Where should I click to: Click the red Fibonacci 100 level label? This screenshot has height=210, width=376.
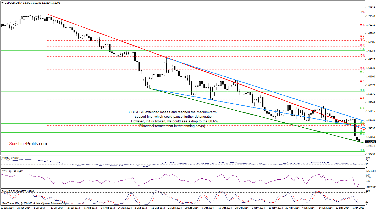362,12
